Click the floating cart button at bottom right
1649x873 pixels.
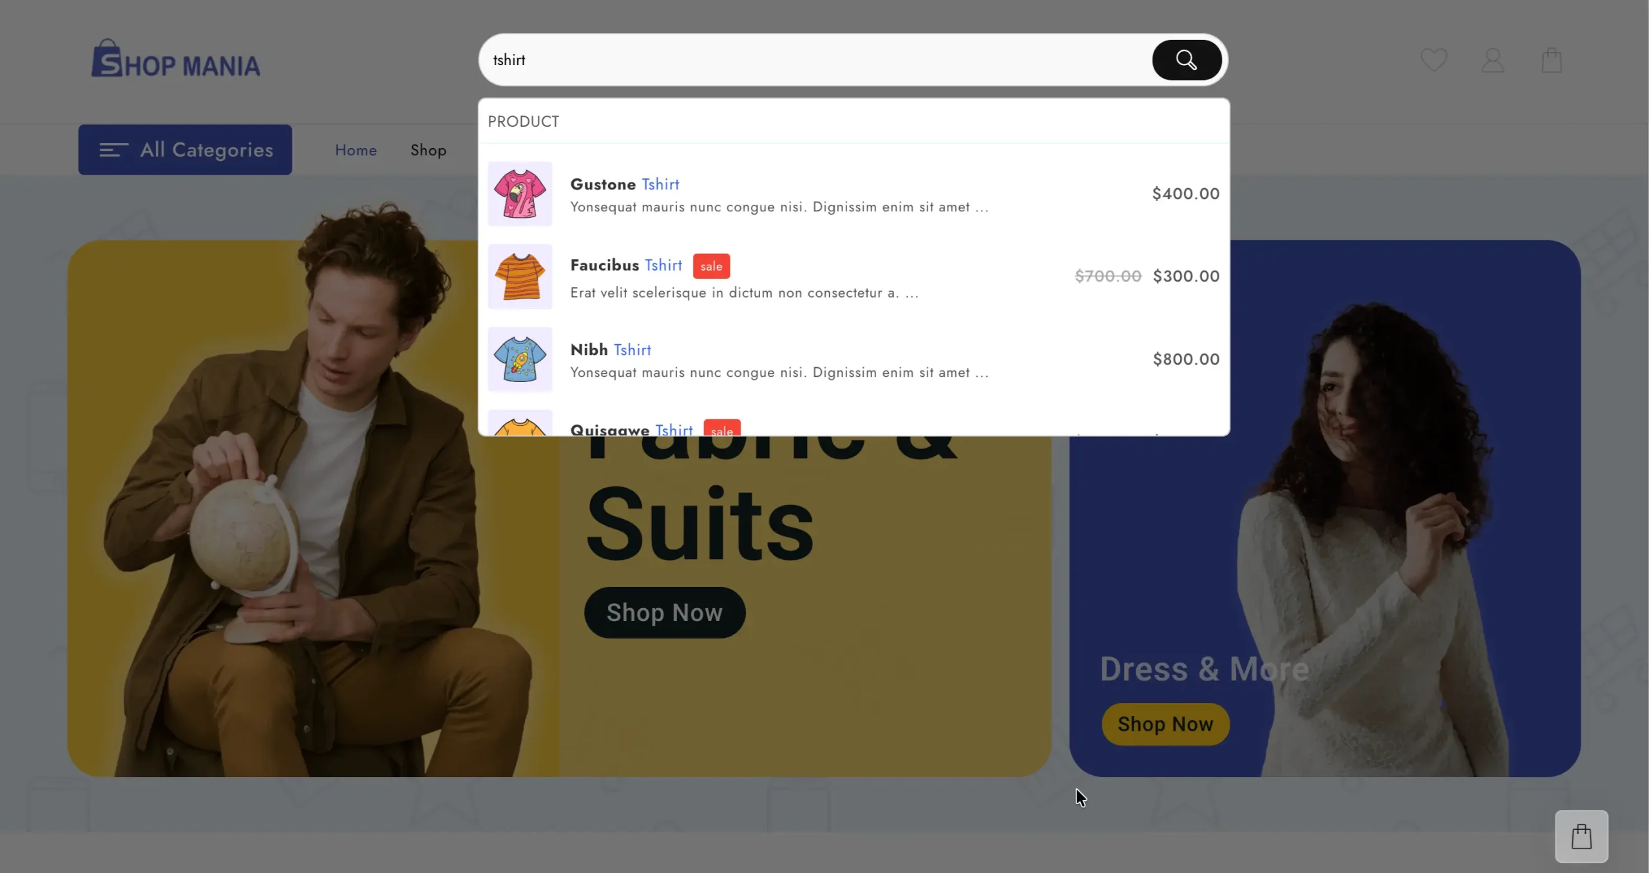1581,836
